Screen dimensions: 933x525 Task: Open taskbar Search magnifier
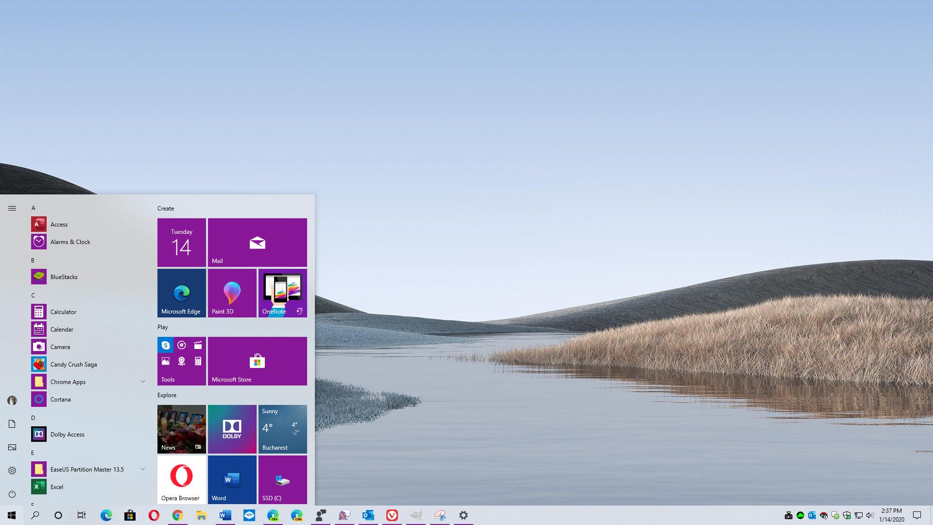[35, 515]
